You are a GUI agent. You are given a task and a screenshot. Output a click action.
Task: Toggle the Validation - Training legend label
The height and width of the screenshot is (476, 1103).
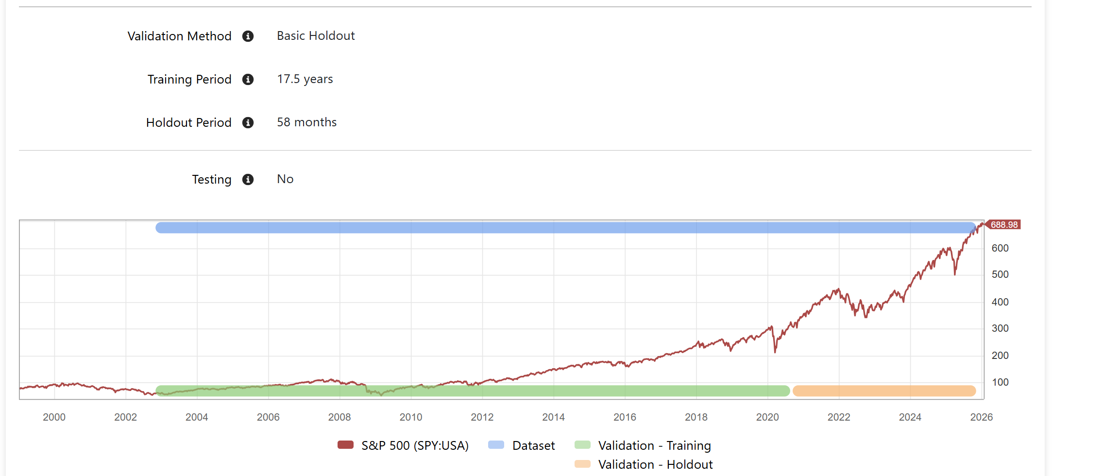point(654,445)
